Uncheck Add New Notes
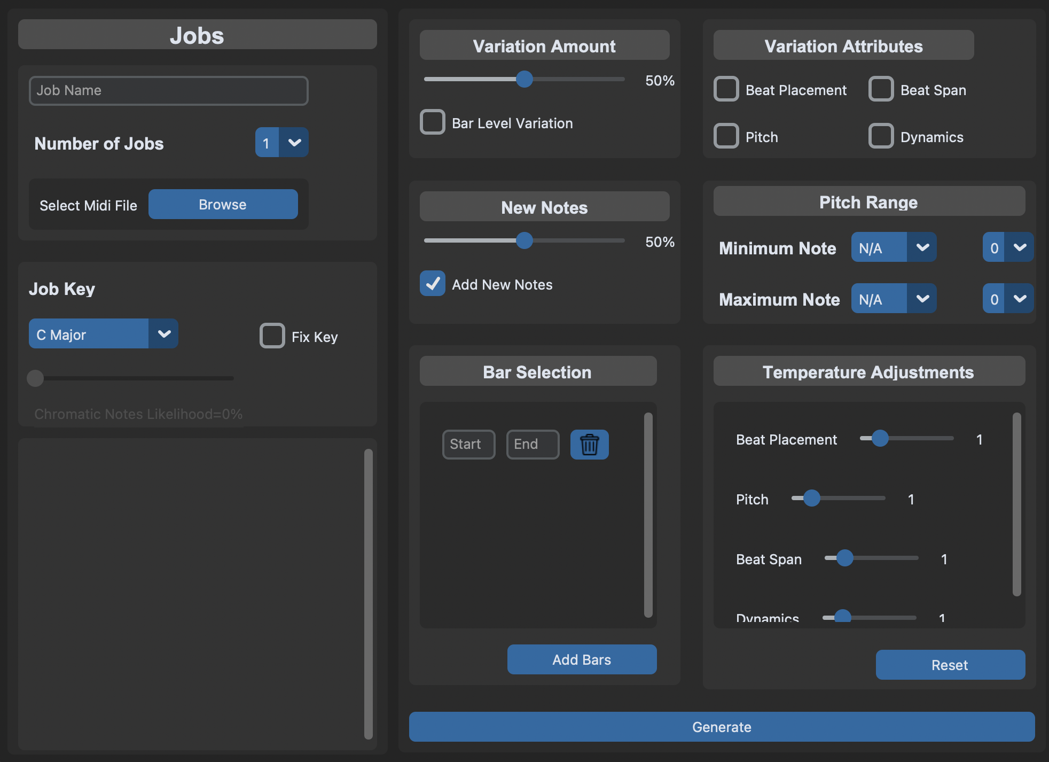 pyautogui.click(x=432, y=284)
